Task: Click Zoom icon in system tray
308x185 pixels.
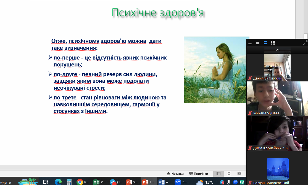Action: coord(235,182)
